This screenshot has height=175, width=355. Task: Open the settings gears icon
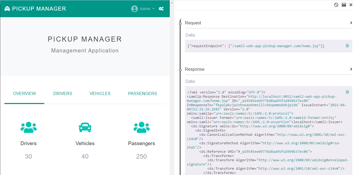point(161,9)
